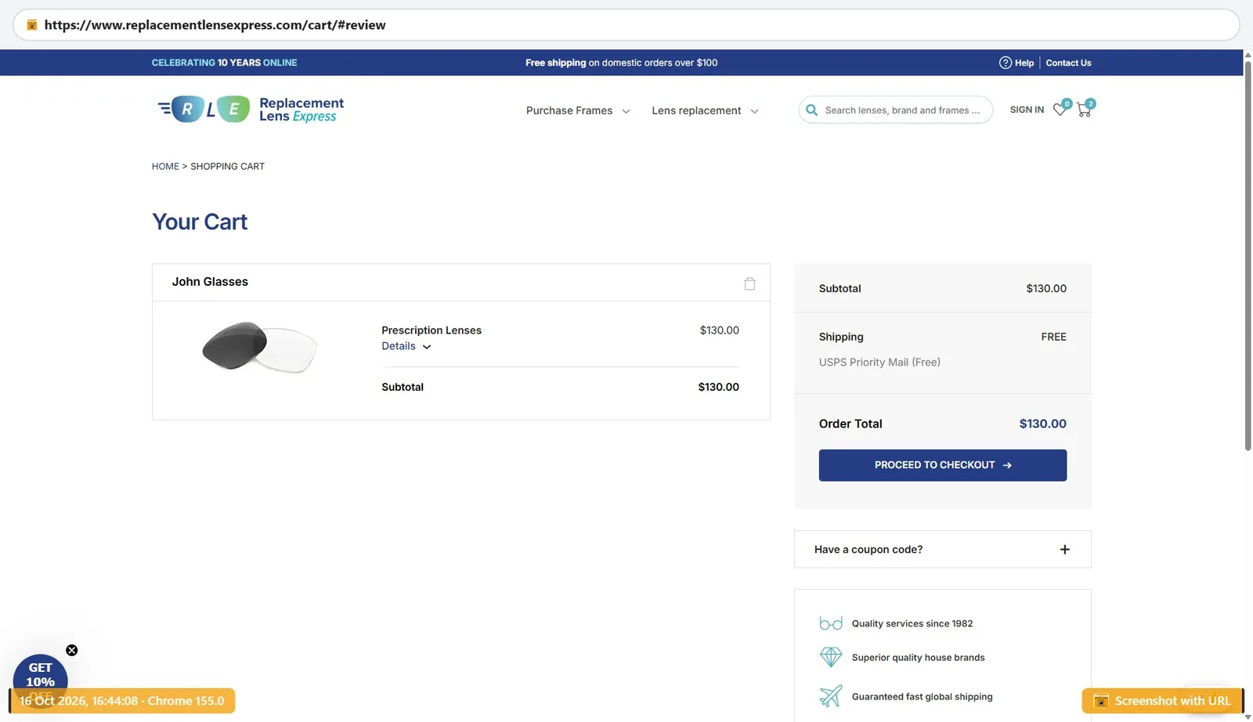The width and height of the screenshot is (1253, 722).
Task: Click the Prescription Lenses item name
Action: pyautogui.click(x=432, y=330)
